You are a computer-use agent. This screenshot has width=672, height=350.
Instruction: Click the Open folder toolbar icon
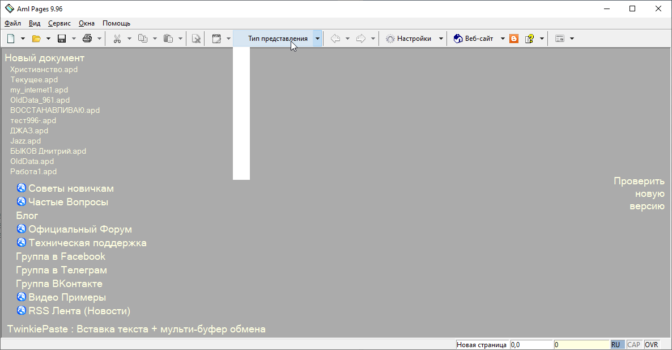point(36,39)
